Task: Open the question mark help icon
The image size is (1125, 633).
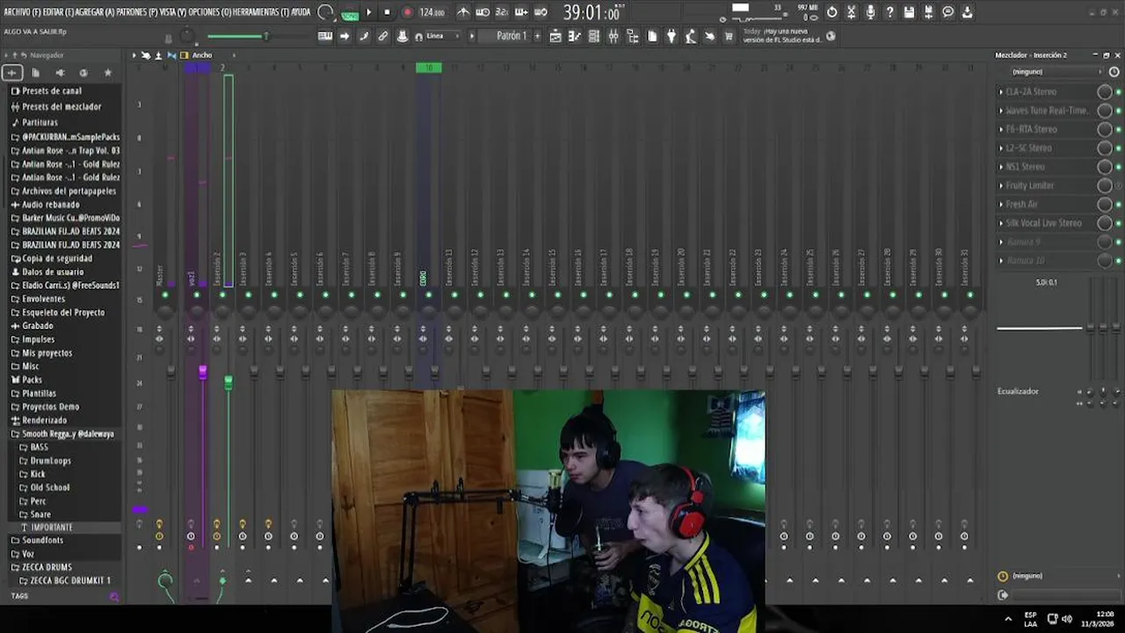Action: [x=889, y=12]
